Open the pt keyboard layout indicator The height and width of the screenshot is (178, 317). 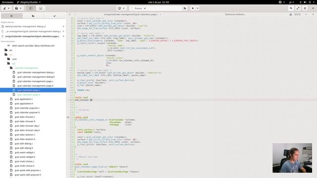click(x=291, y=2)
